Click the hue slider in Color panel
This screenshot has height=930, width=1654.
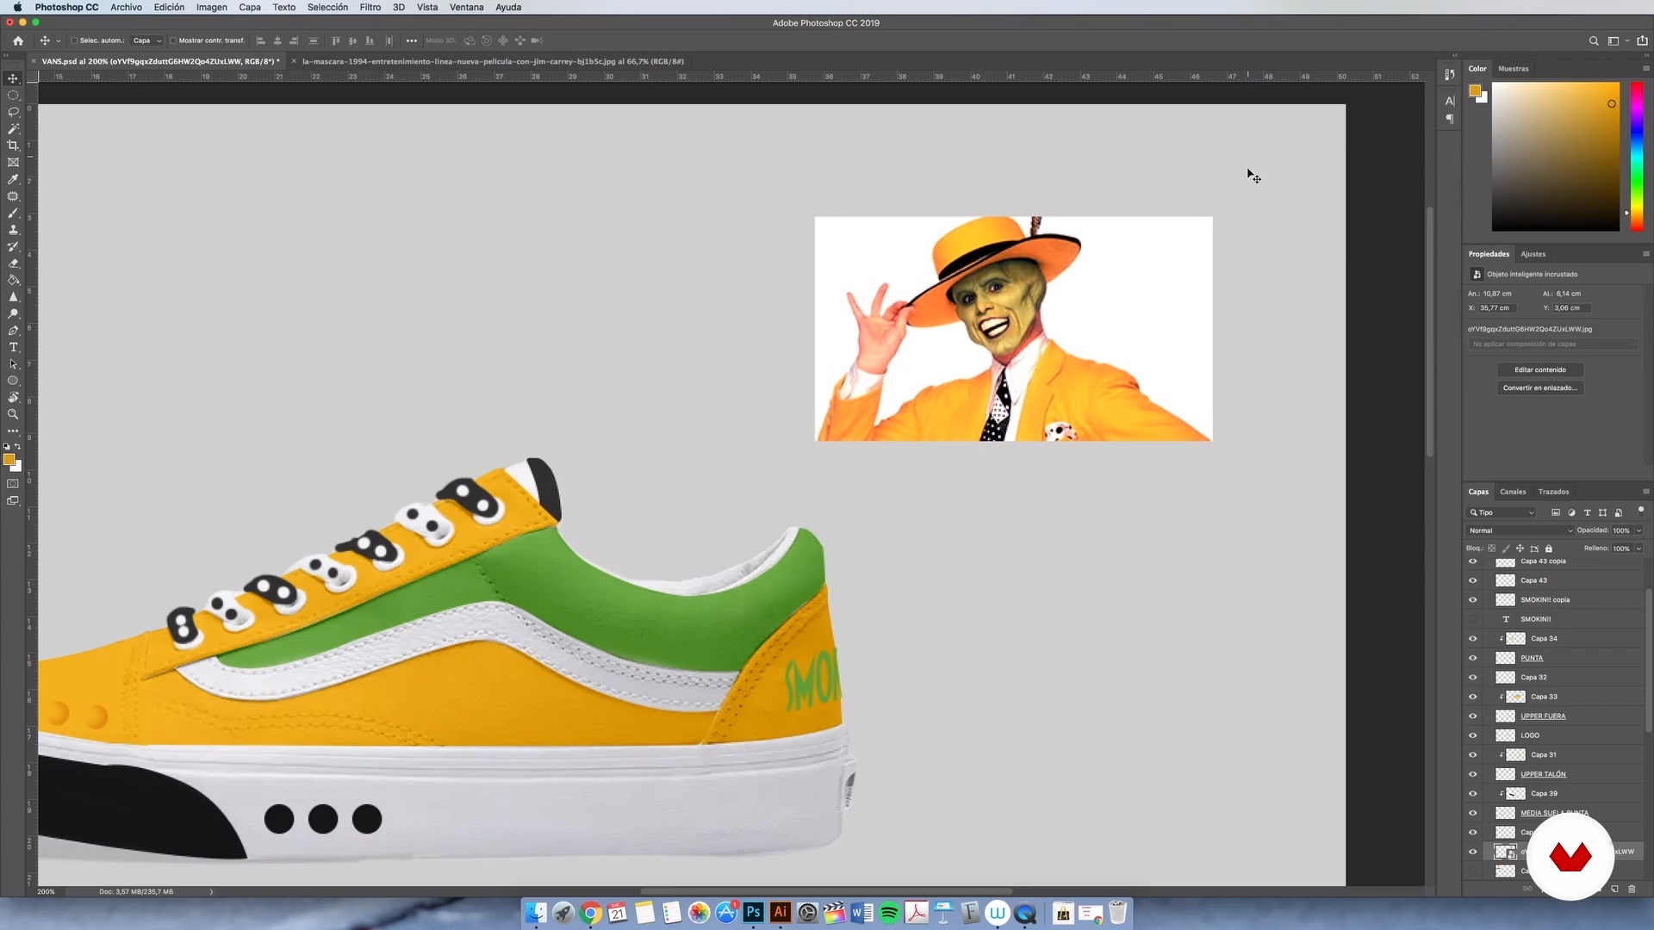point(1637,157)
